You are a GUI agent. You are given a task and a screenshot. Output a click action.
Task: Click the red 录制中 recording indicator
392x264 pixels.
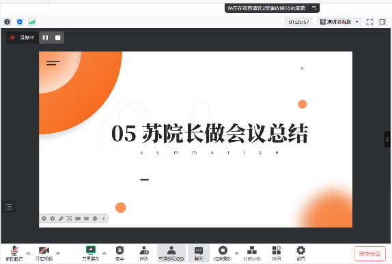pos(22,38)
